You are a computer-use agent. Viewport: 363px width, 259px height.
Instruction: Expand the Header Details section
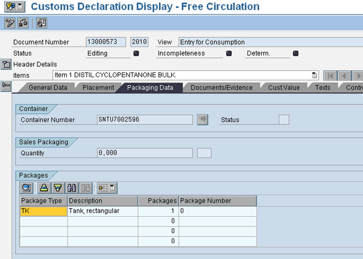5,64
